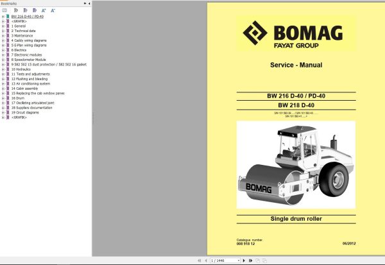Open the 17 Oscillating articulated joint bookmark
The image size is (385, 265).
point(33,103)
